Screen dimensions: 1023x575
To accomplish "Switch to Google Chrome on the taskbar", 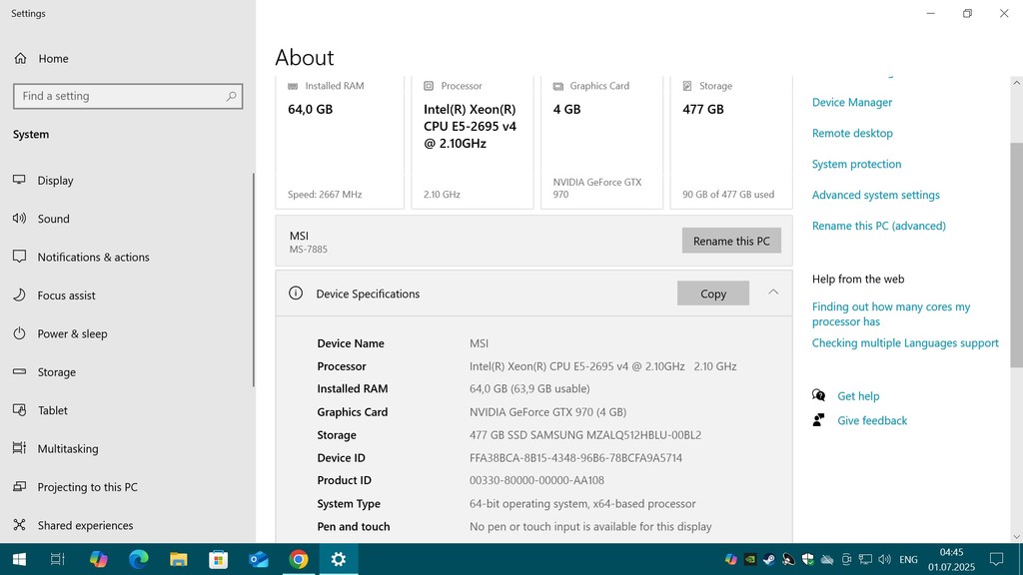I will click(x=298, y=559).
